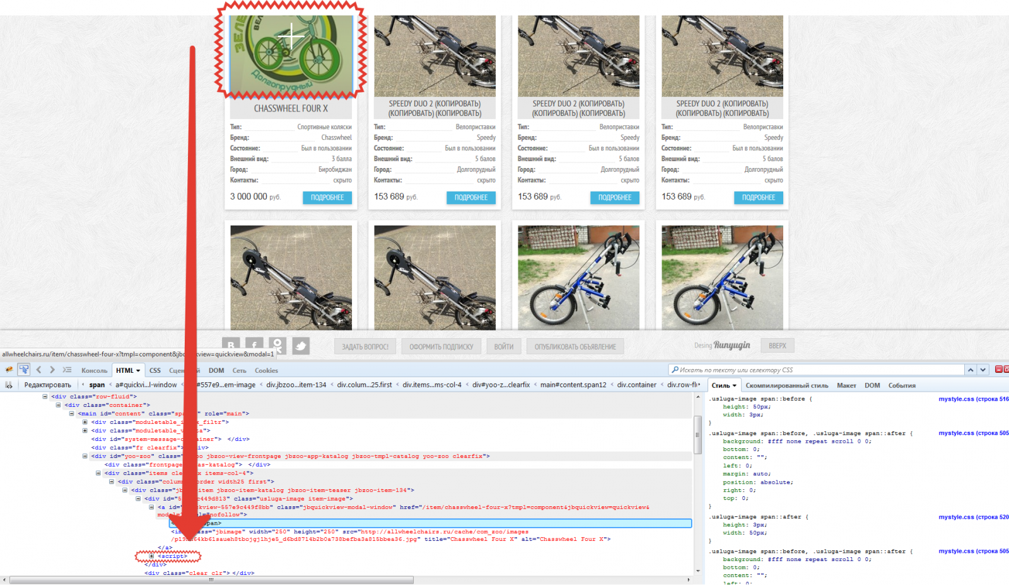Viewport: 1009px width, 585px height.
Task: Open the Стиль side panel dropdown
Action: click(x=724, y=385)
